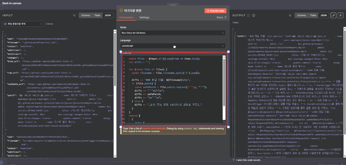Click the OUTPUT info icon

click(x=254, y=15)
